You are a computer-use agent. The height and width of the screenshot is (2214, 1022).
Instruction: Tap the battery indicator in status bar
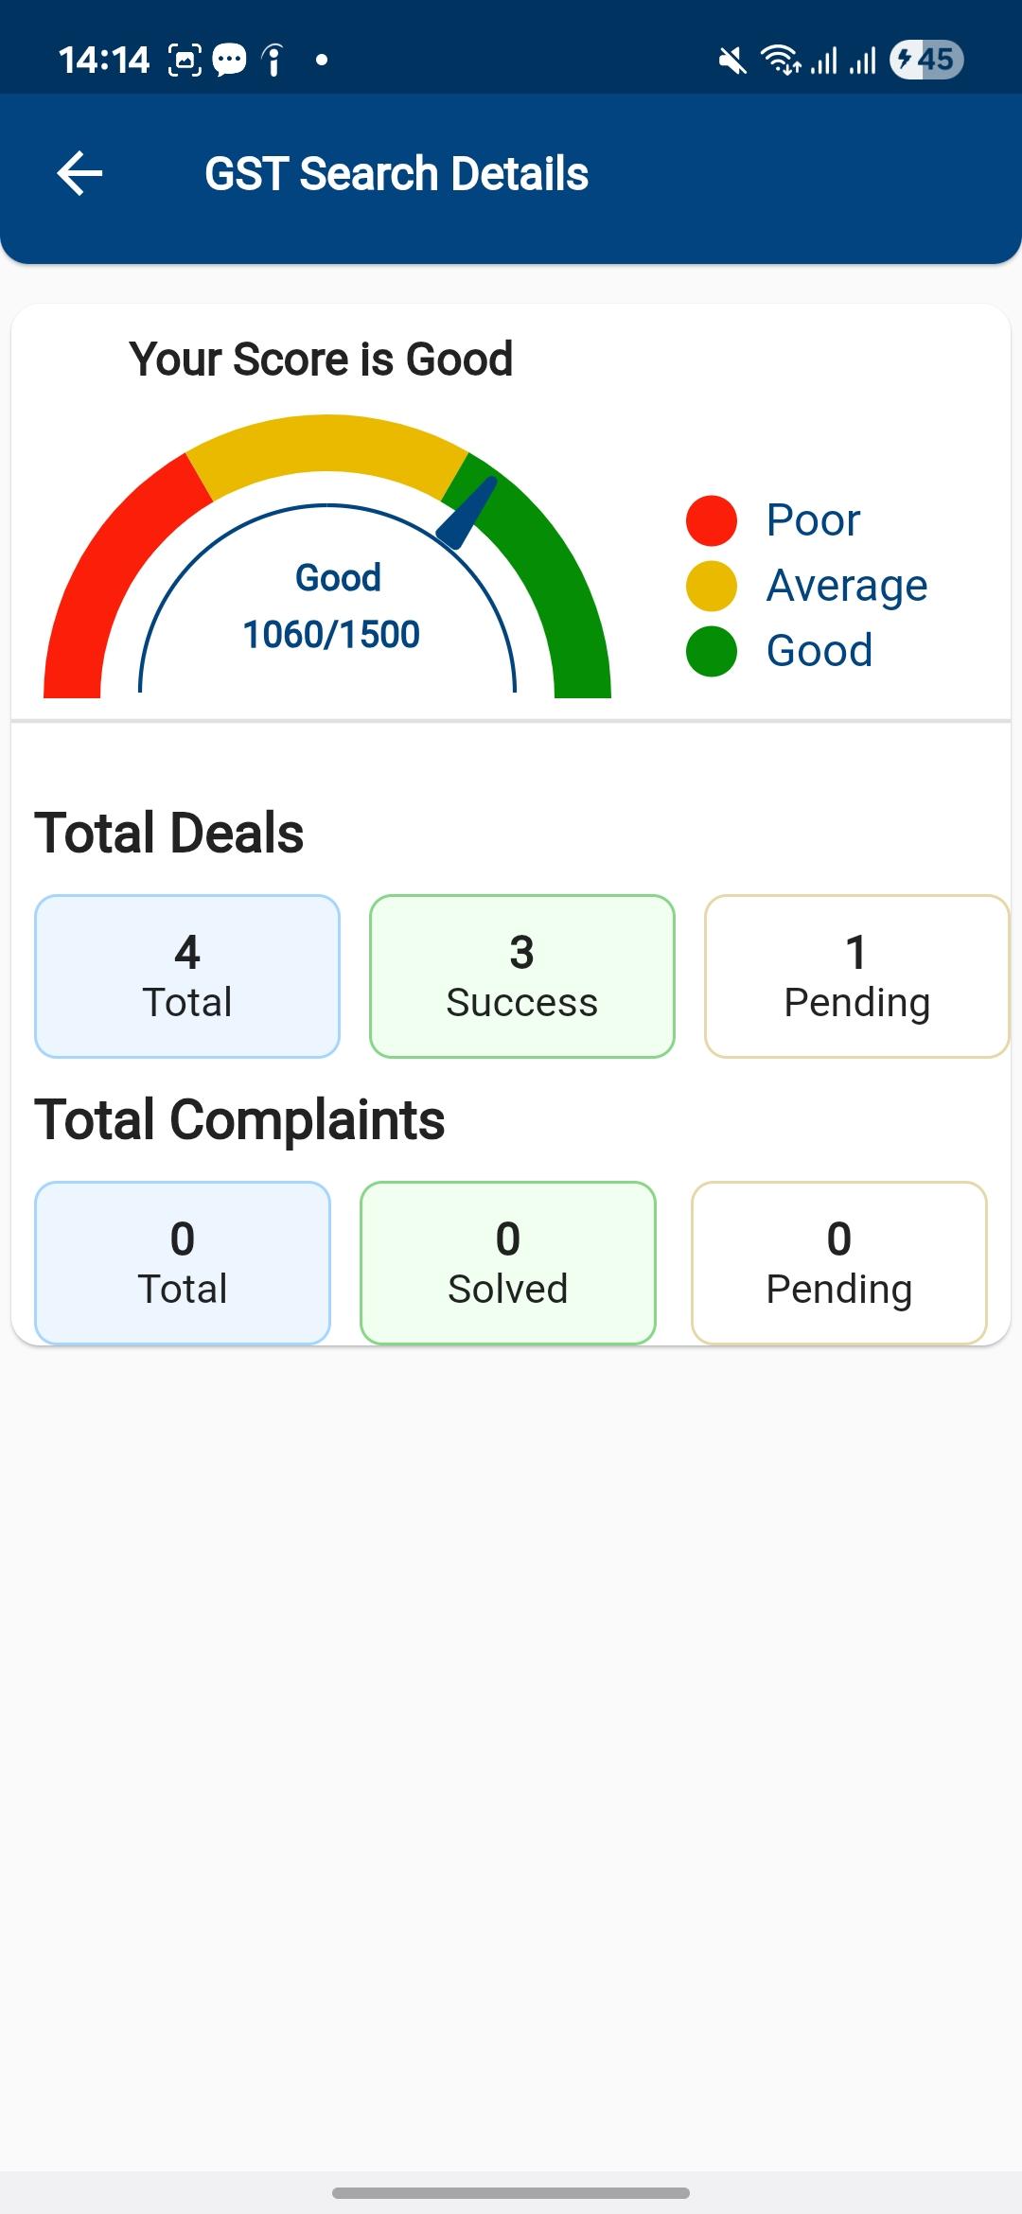[926, 60]
